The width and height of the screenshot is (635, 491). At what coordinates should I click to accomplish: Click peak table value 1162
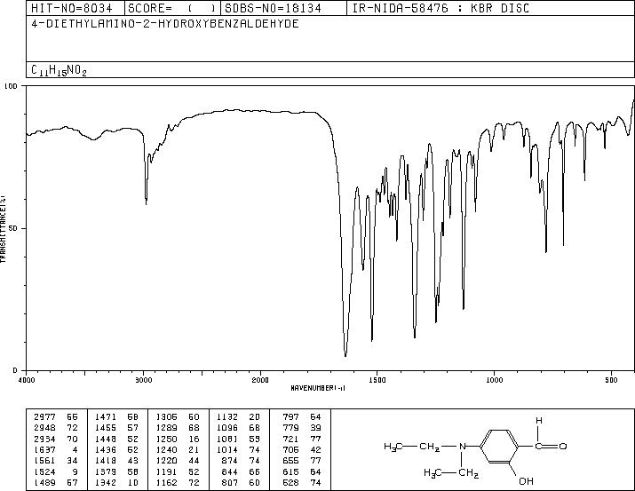pos(166,482)
